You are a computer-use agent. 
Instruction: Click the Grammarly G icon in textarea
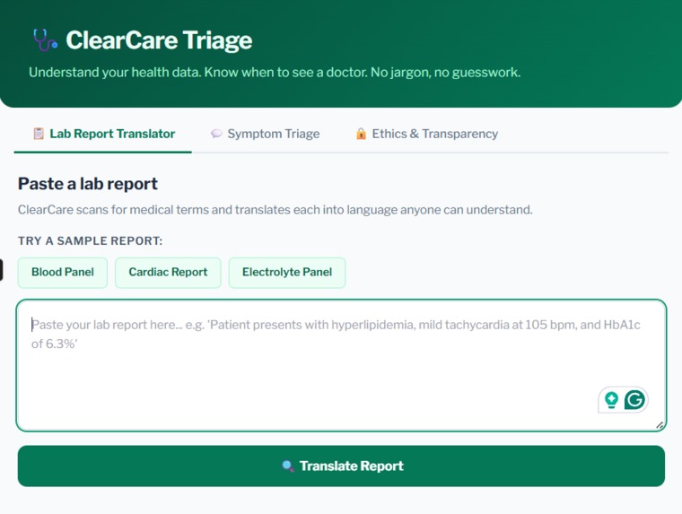coord(634,400)
